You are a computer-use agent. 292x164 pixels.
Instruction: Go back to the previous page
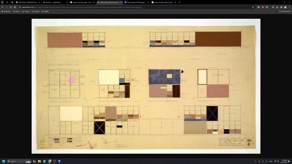pyautogui.click(x=2, y=7)
